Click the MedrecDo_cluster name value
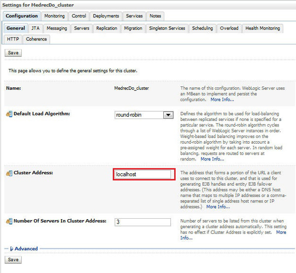 pyautogui.click(x=131, y=88)
